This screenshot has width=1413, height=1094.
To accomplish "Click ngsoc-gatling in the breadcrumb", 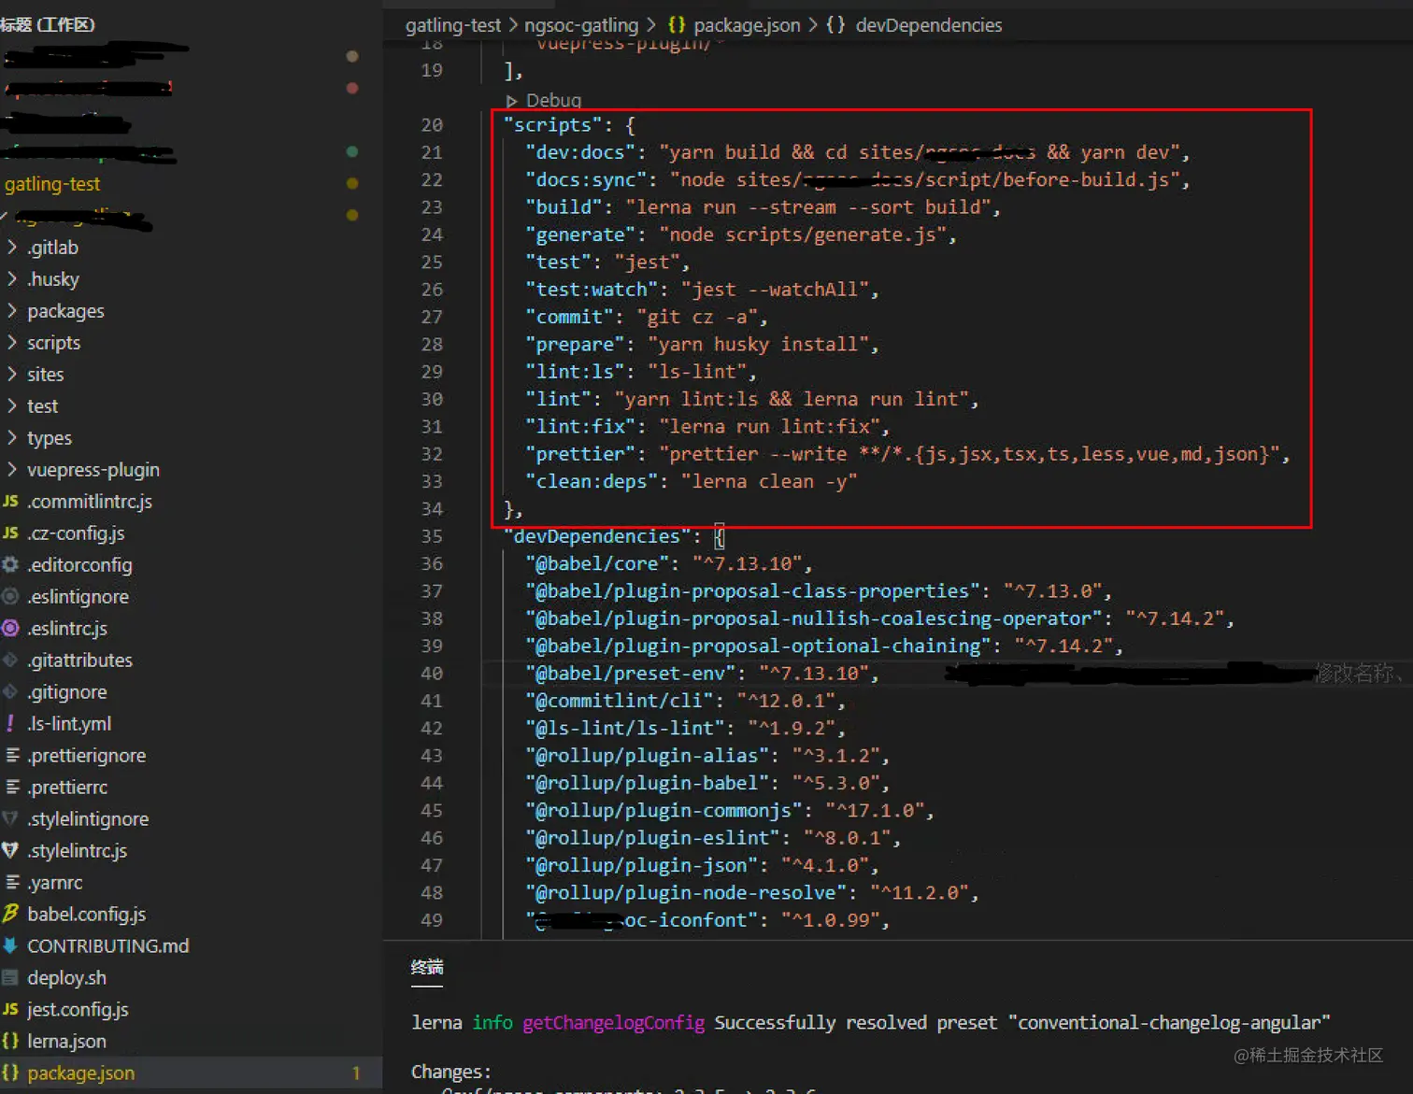I will (581, 25).
